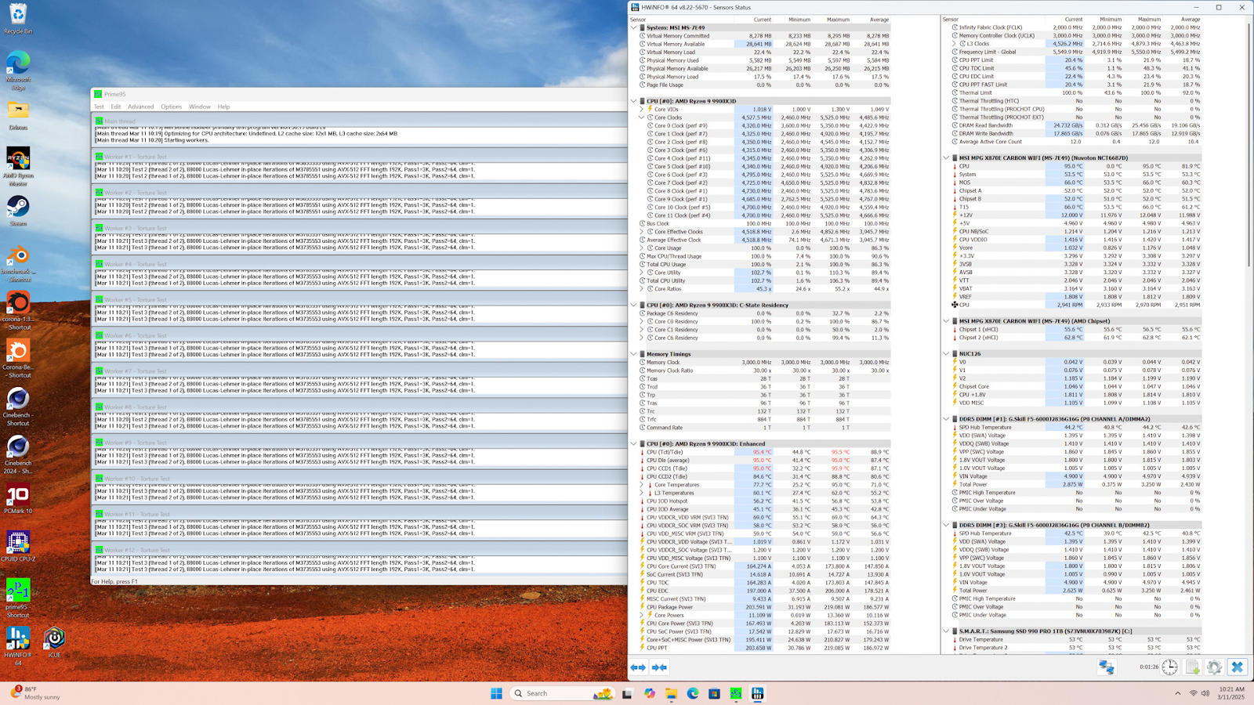Open the Test menu in Prime95

(x=99, y=107)
